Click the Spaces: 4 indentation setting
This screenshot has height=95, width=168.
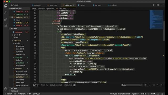136,94
